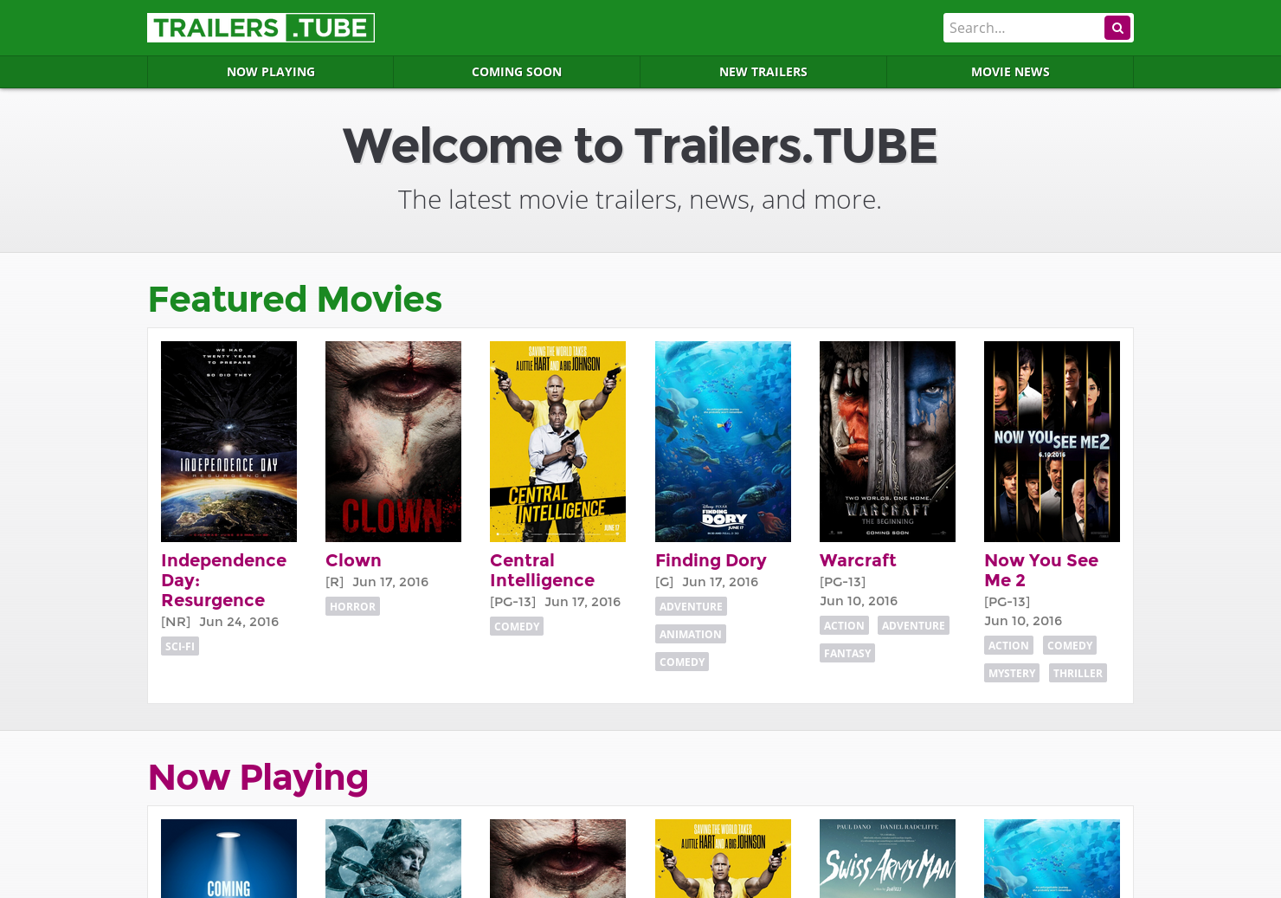
Task: Open Central Intelligence movie page
Action: tap(543, 570)
